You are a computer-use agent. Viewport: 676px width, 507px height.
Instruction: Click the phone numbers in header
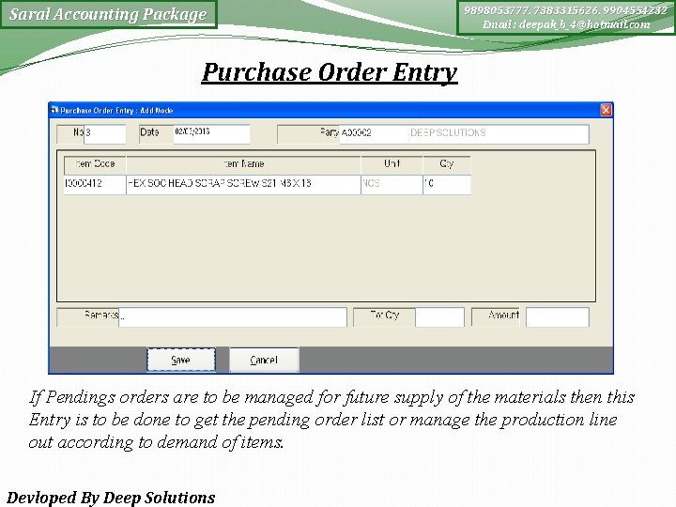pyautogui.click(x=565, y=10)
